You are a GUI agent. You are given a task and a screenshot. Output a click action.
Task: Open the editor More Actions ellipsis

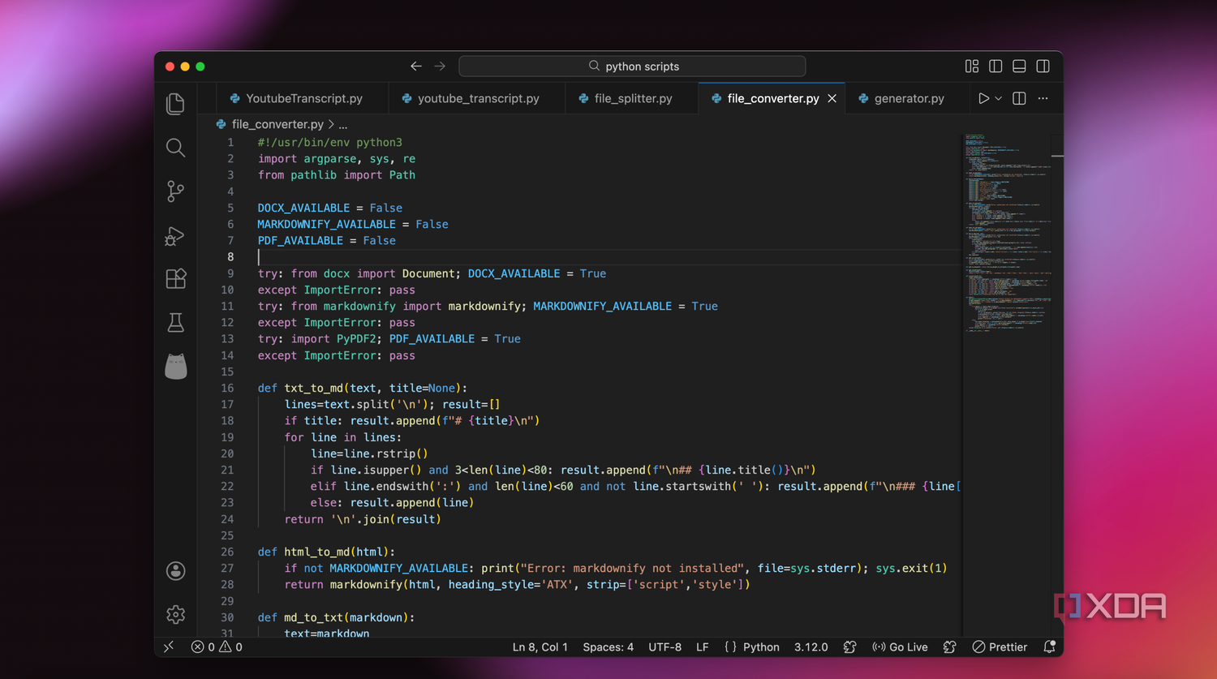click(x=1043, y=98)
